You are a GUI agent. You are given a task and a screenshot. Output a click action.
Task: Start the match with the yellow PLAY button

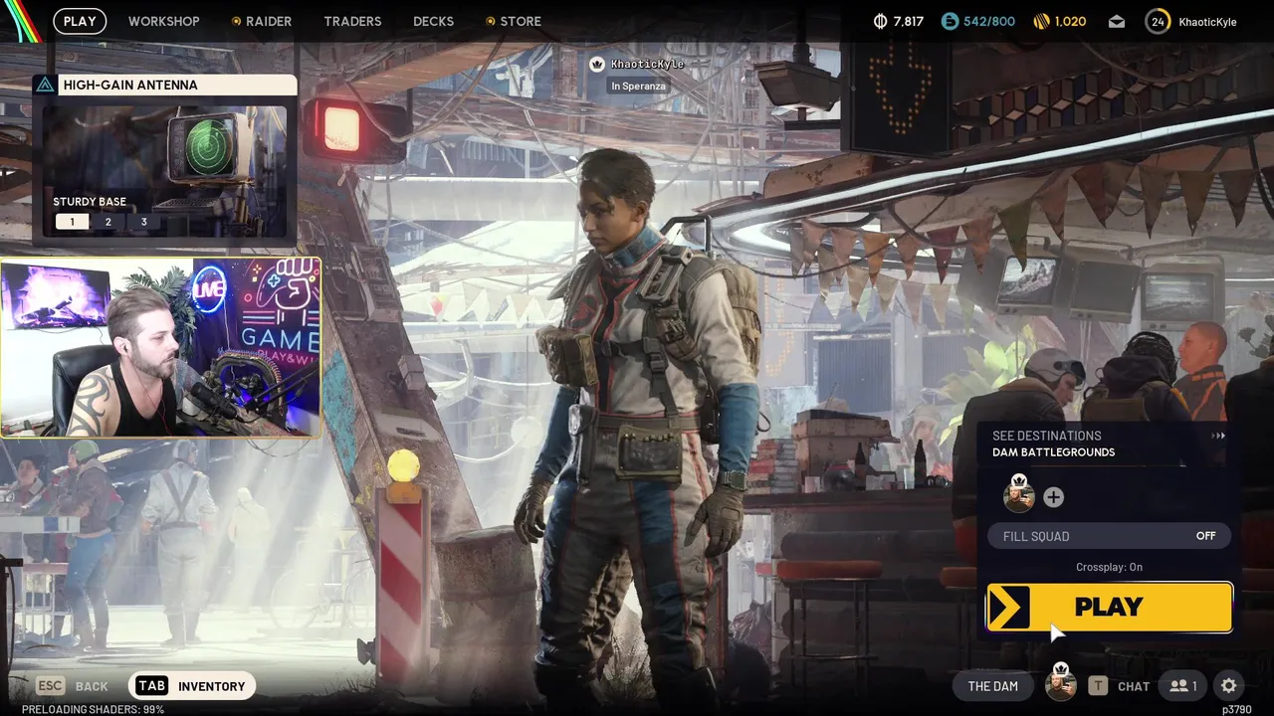click(1109, 608)
